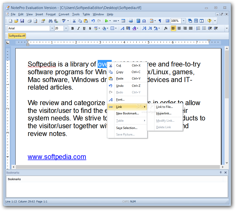The height and width of the screenshot is (211, 236).
Task: Increase indent using the indent icon
Action: click(x=216, y=28)
